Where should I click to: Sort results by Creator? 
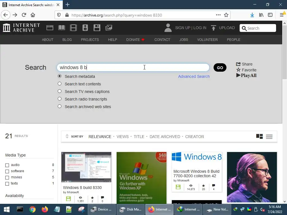click(x=195, y=137)
